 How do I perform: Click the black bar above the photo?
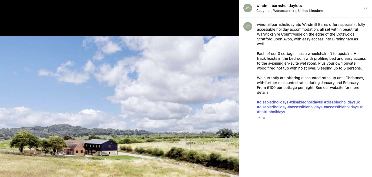(x=119, y=18)
